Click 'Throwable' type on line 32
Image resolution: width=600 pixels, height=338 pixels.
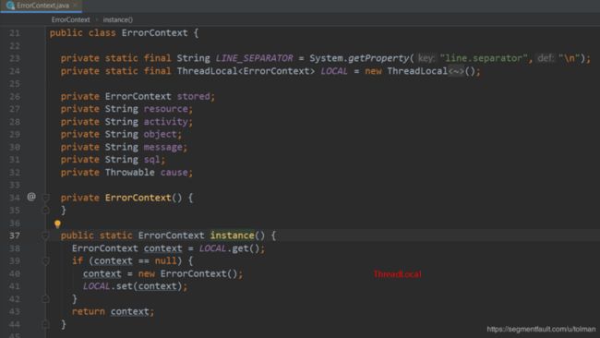point(130,173)
